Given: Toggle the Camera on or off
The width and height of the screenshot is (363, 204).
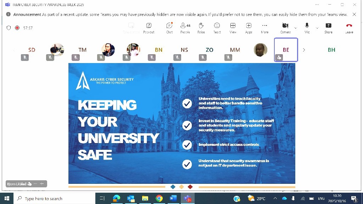Looking at the screenshot, I should tap(285, 28).
